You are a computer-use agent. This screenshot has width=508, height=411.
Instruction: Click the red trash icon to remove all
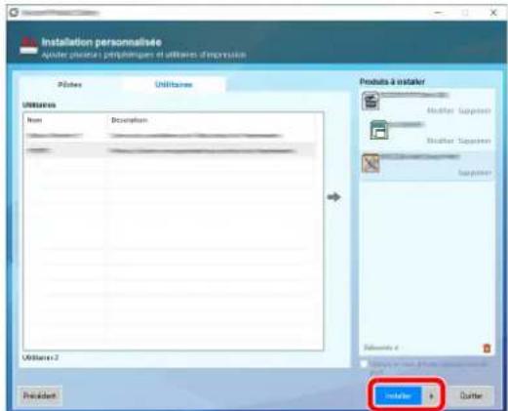click(487, 349)
